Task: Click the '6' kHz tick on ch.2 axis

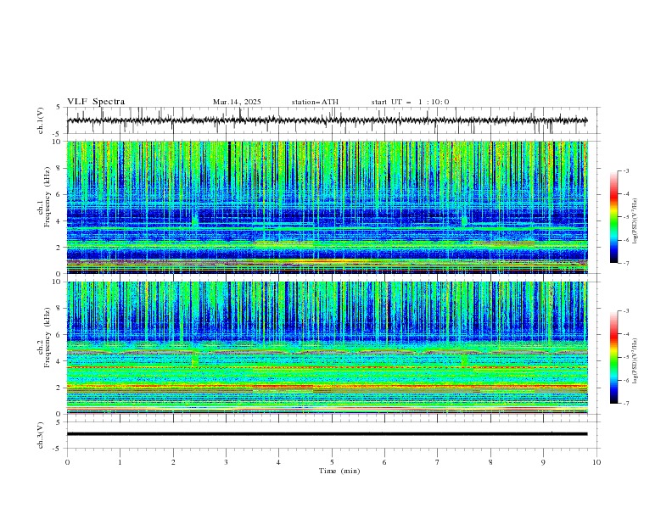Action: pyautogui.click(x=61, y=334)
